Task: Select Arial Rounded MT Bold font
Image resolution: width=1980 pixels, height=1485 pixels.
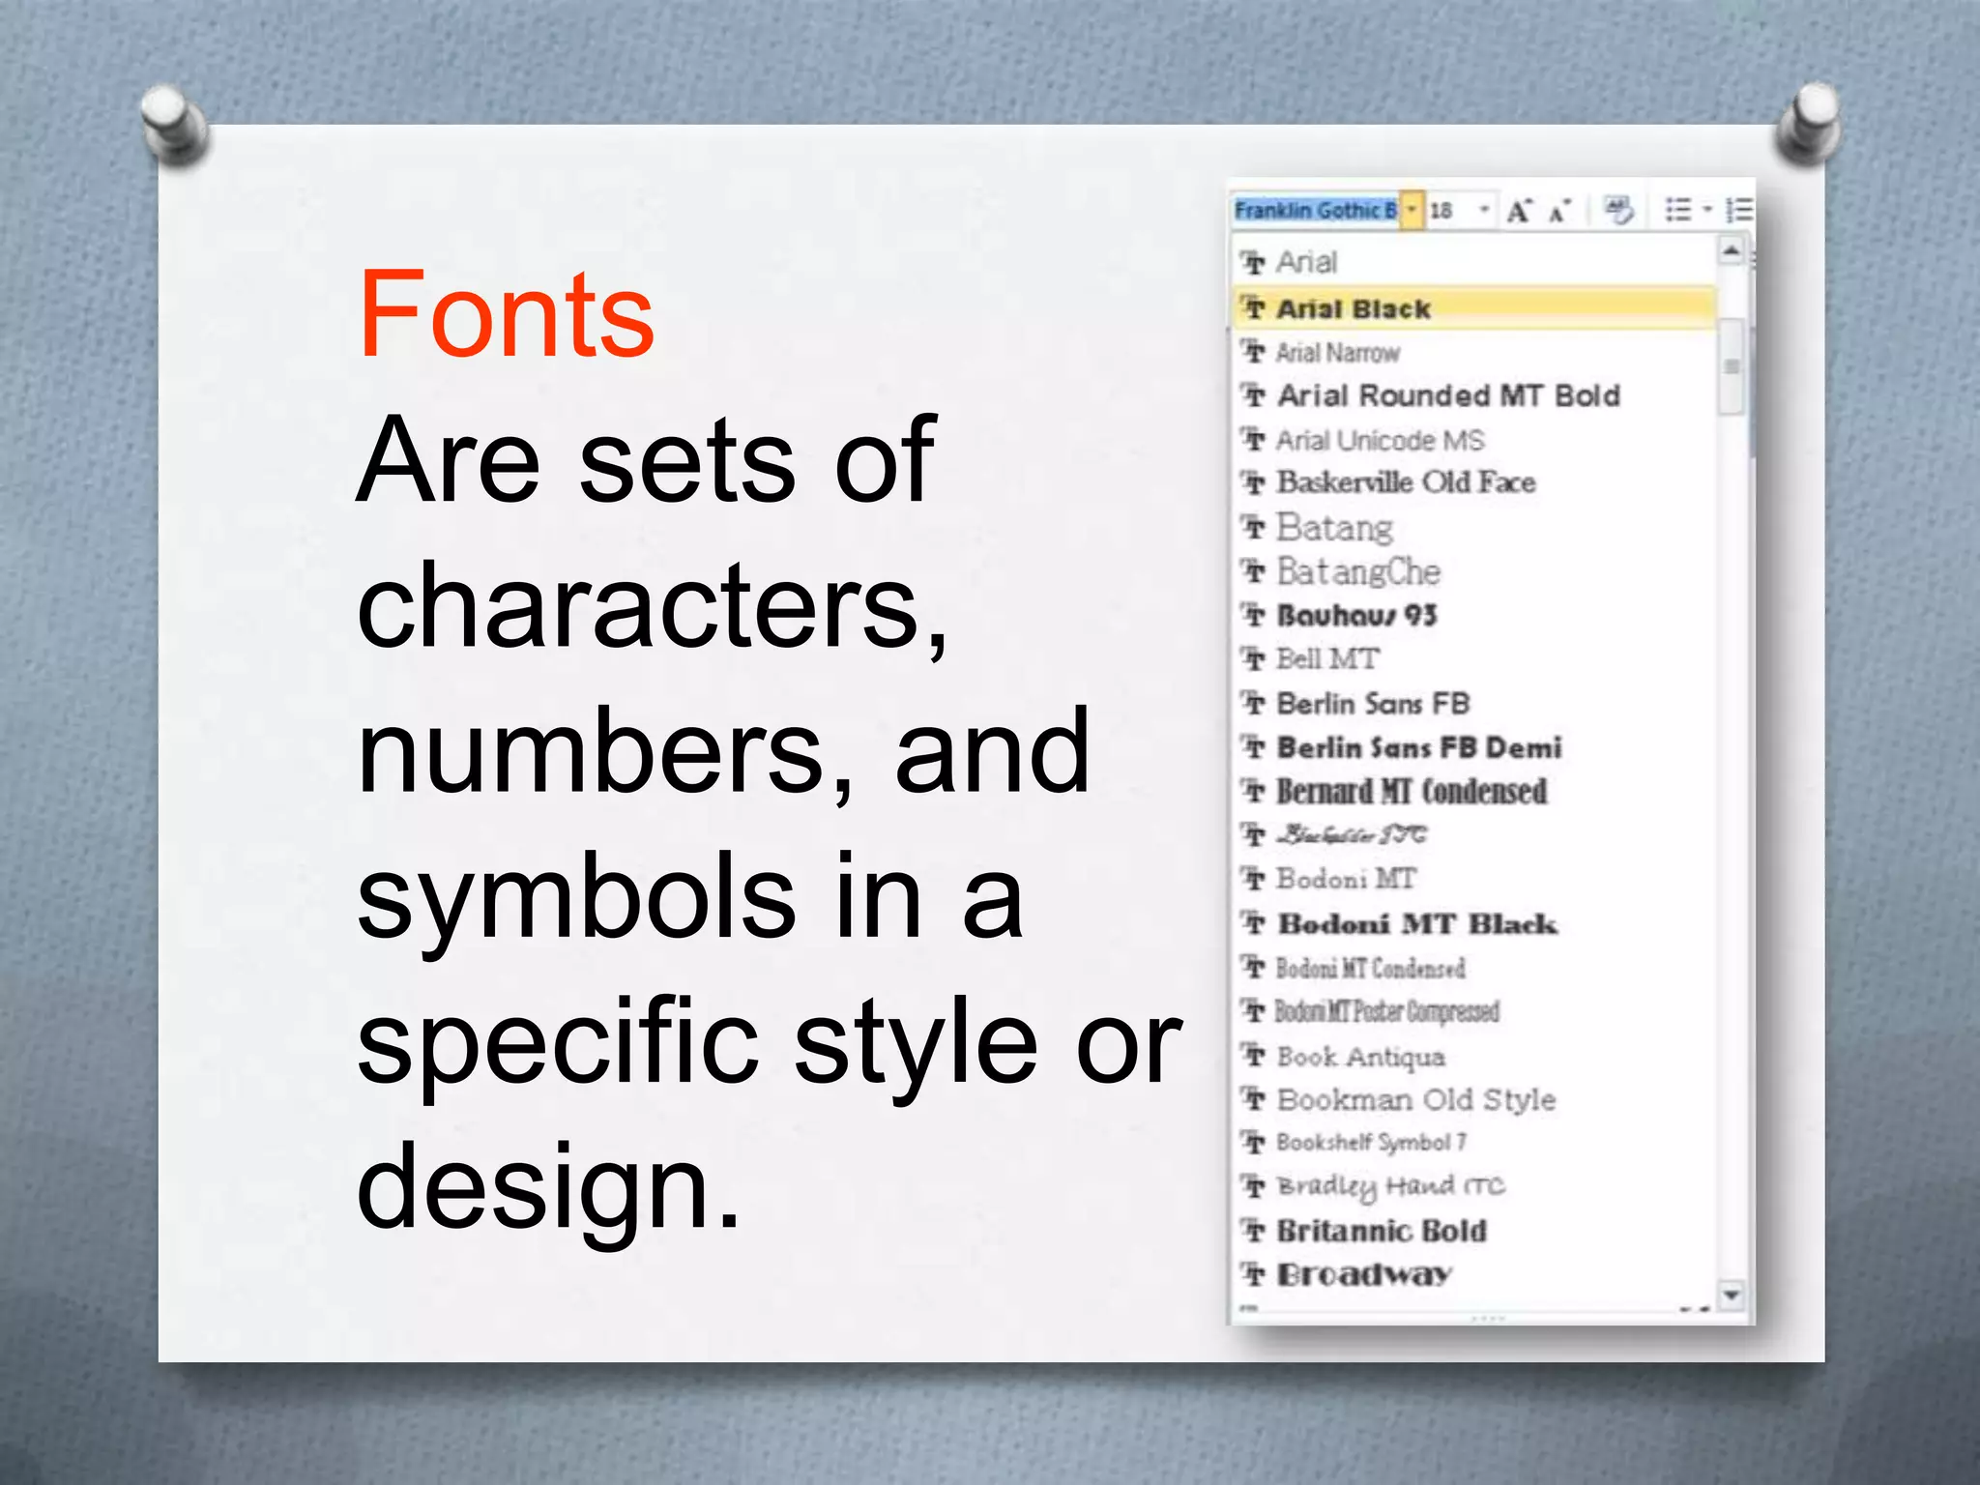Action: point(1475,395)
